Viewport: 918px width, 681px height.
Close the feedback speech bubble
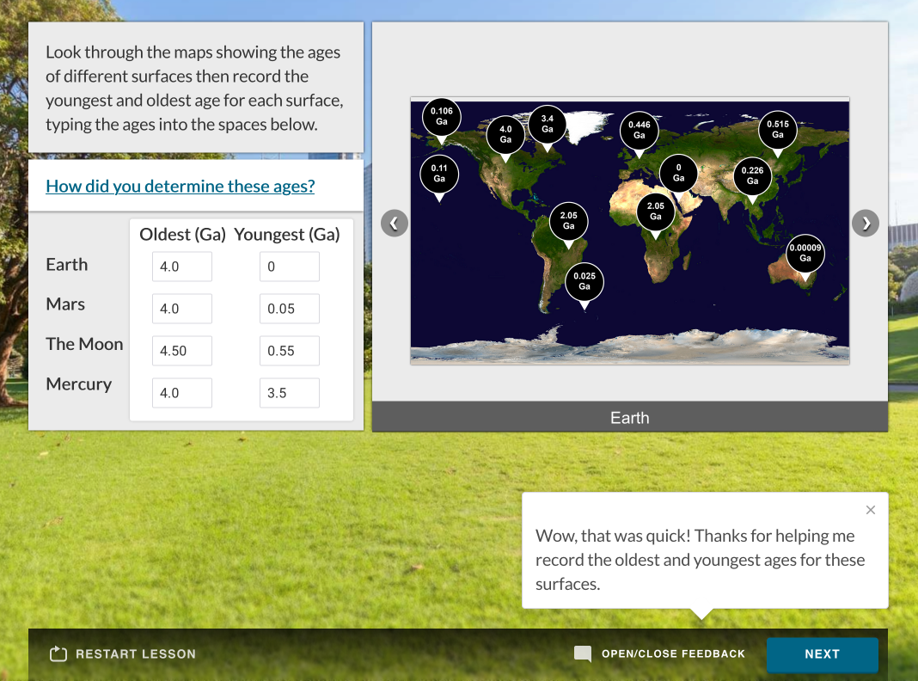pyautogui.click(x=871, y=510)
